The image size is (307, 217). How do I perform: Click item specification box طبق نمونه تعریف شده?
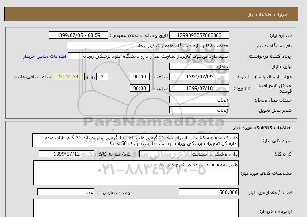136,173
